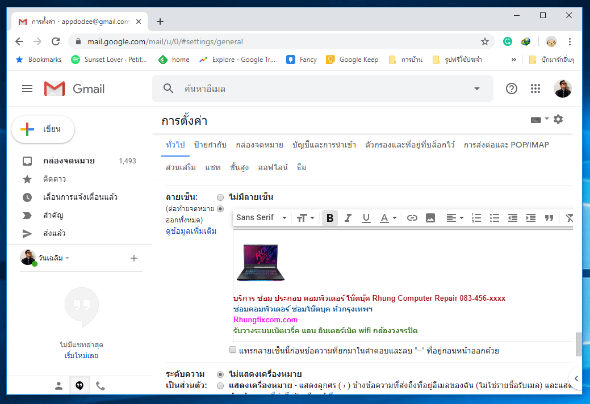Switch to the กล่องจดหมาย settings tab

coord(260,145)
